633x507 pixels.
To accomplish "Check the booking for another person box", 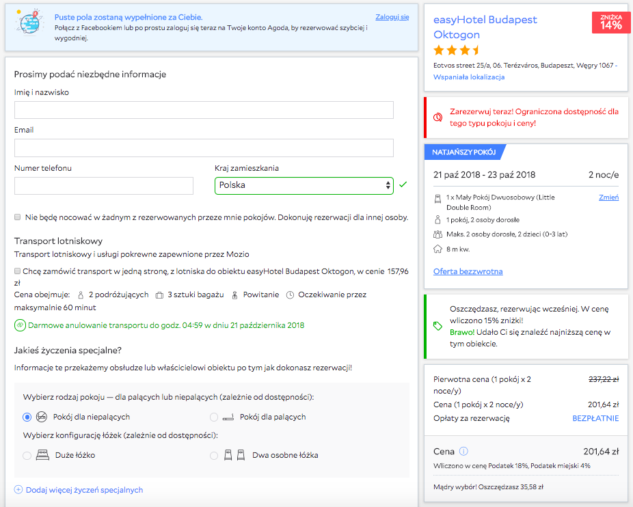I will click(17, 217).
